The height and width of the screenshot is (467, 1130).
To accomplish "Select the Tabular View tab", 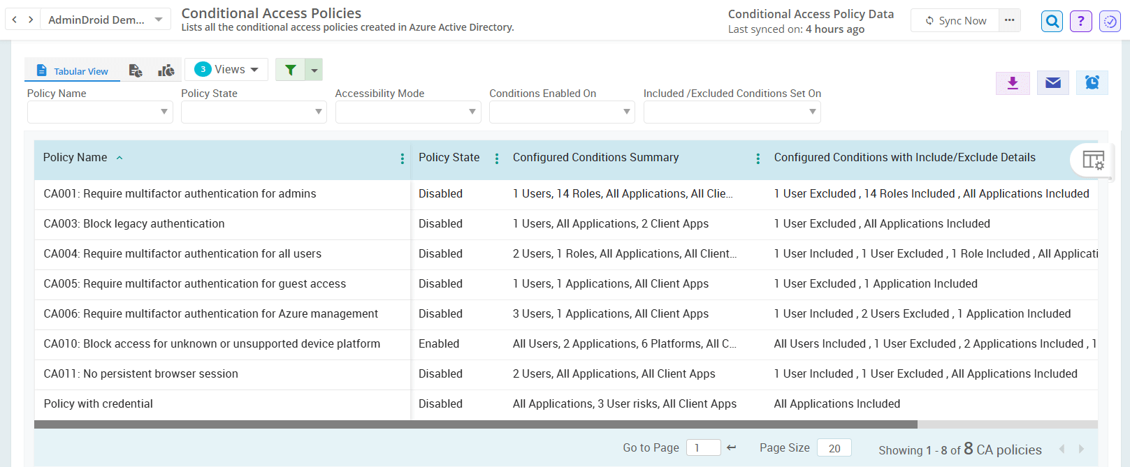I will coord(73,71).
